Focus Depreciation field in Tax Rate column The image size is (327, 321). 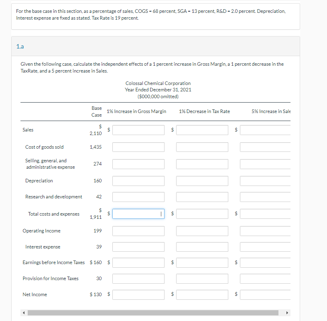pos(202,181)
